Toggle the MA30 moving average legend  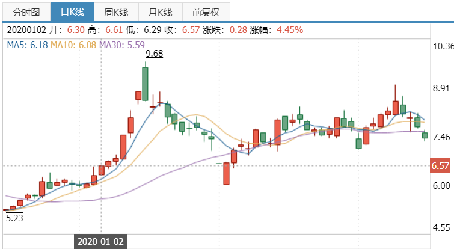(x=123, y=45)
